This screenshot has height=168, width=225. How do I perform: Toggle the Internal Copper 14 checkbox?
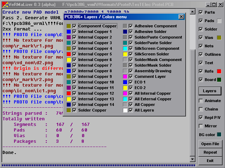click(74, 105)
